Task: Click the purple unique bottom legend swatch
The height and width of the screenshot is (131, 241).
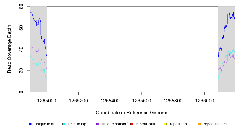Action: tap(98, 124)
